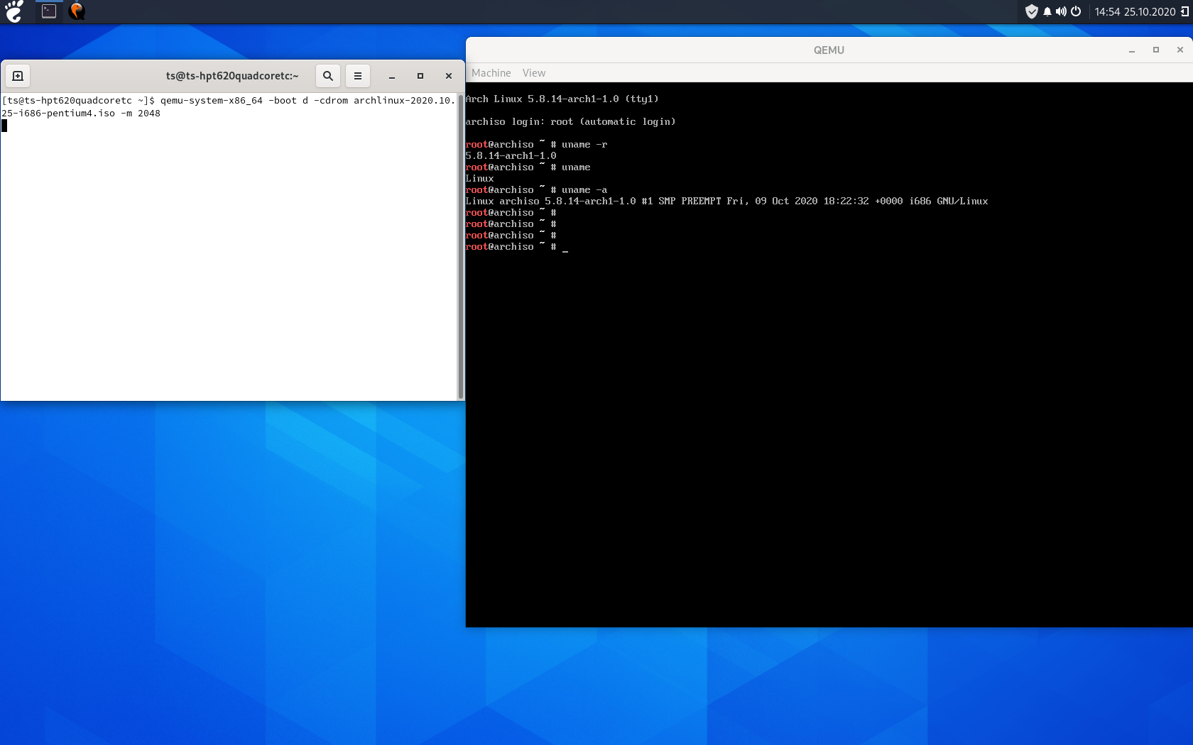Click inside the QEMU guest console
The image size is (1193, 745).
(x=828, y=426)
